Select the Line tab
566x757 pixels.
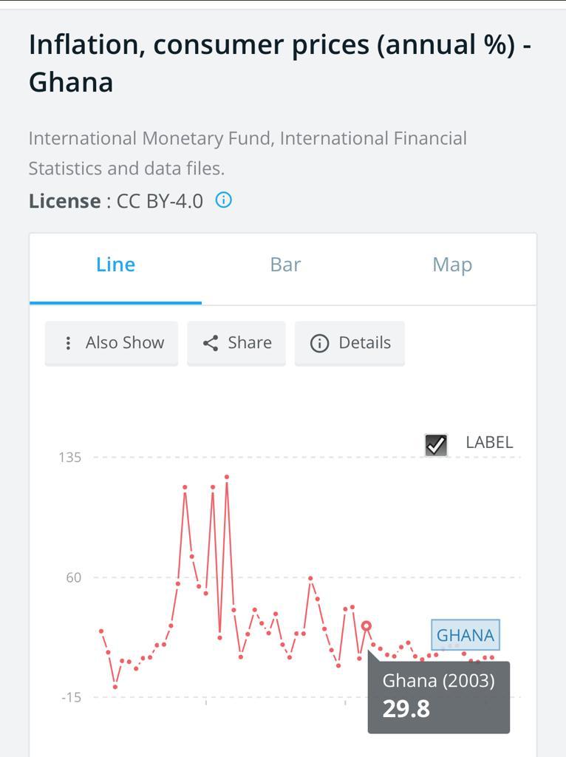pyautogui.click(x=115, y=265)
